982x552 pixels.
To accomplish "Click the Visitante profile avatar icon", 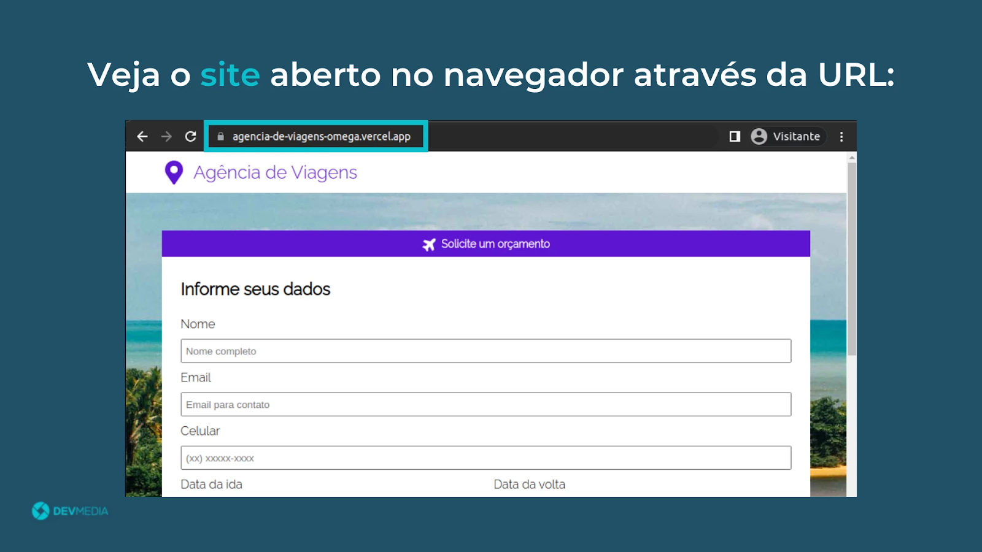I will (x=759, y=136).
